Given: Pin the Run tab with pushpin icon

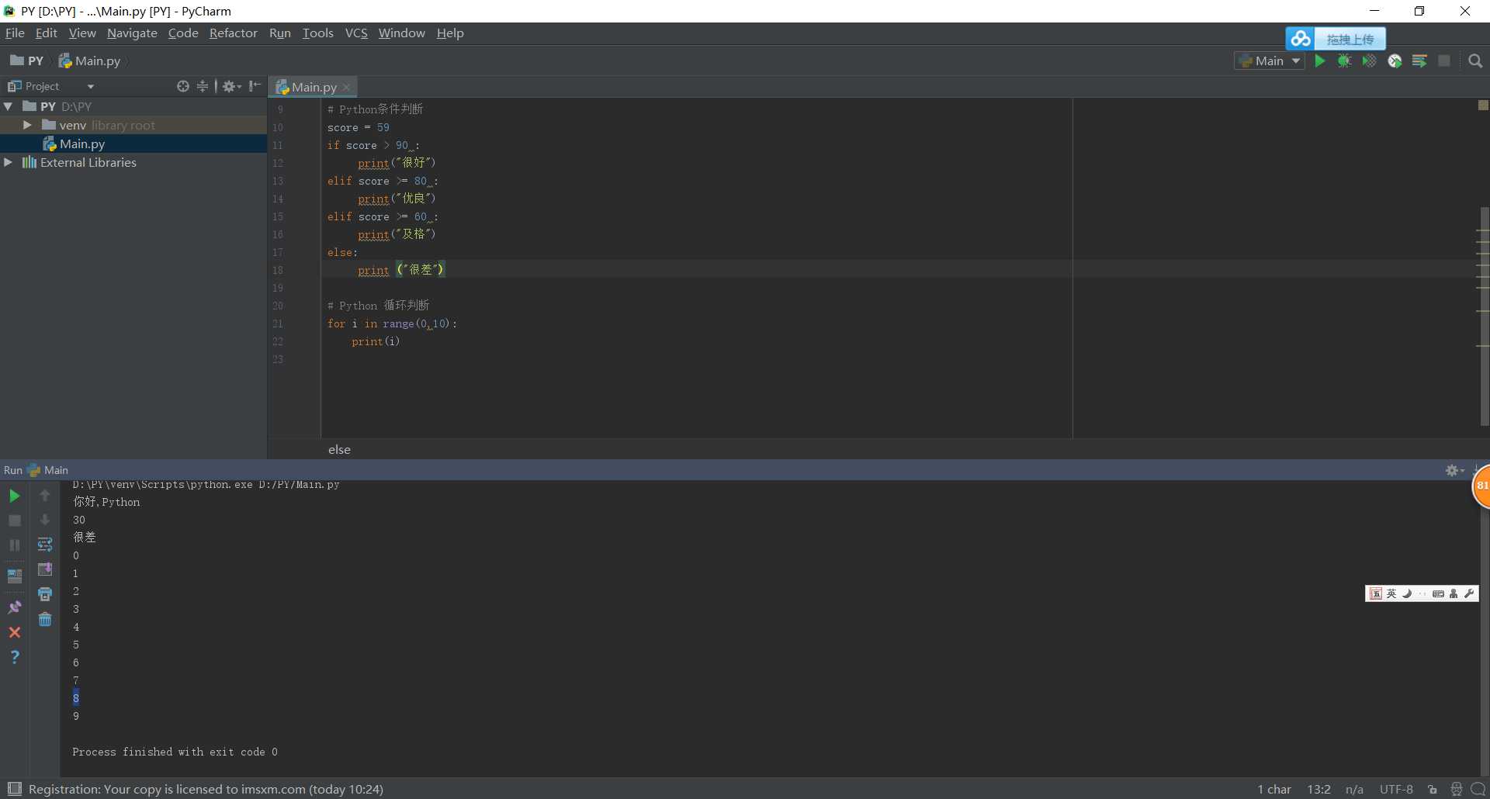Looking at the screenshot, I should tap(14, 607).
